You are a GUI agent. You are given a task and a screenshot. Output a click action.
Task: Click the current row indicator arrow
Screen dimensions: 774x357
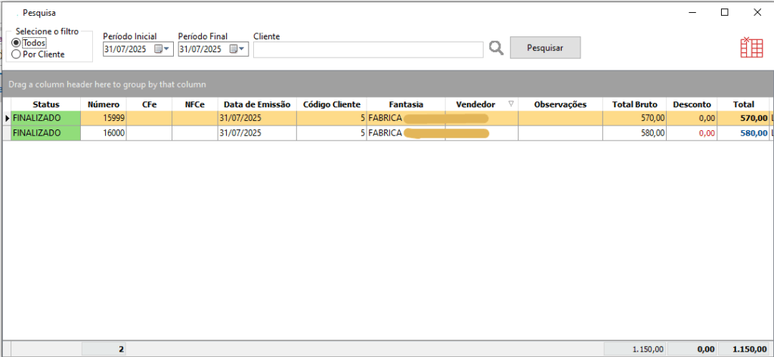tap(8, 118)
